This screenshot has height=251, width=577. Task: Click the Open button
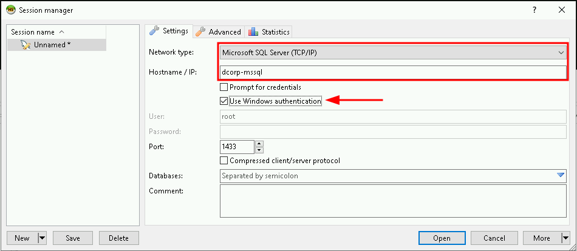(x=442, y=238)
